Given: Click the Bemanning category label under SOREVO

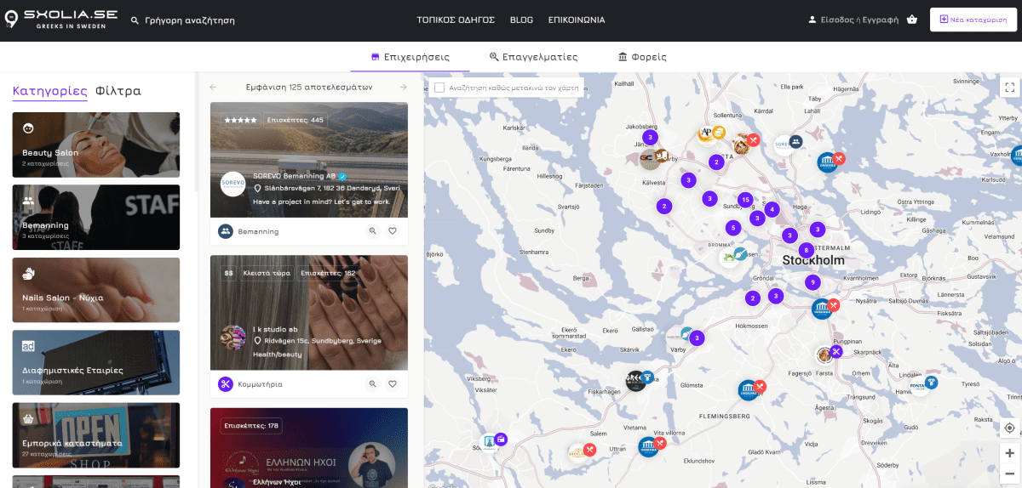Looking at the screenshot, I should coord(258,231).
